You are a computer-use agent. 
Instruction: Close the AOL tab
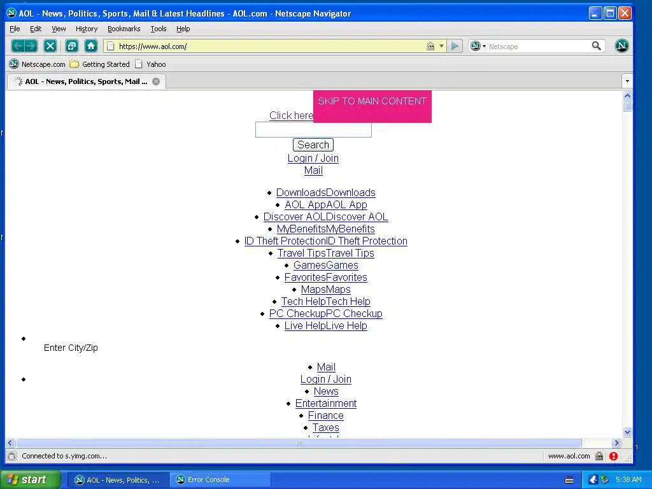tap(156, 81)
